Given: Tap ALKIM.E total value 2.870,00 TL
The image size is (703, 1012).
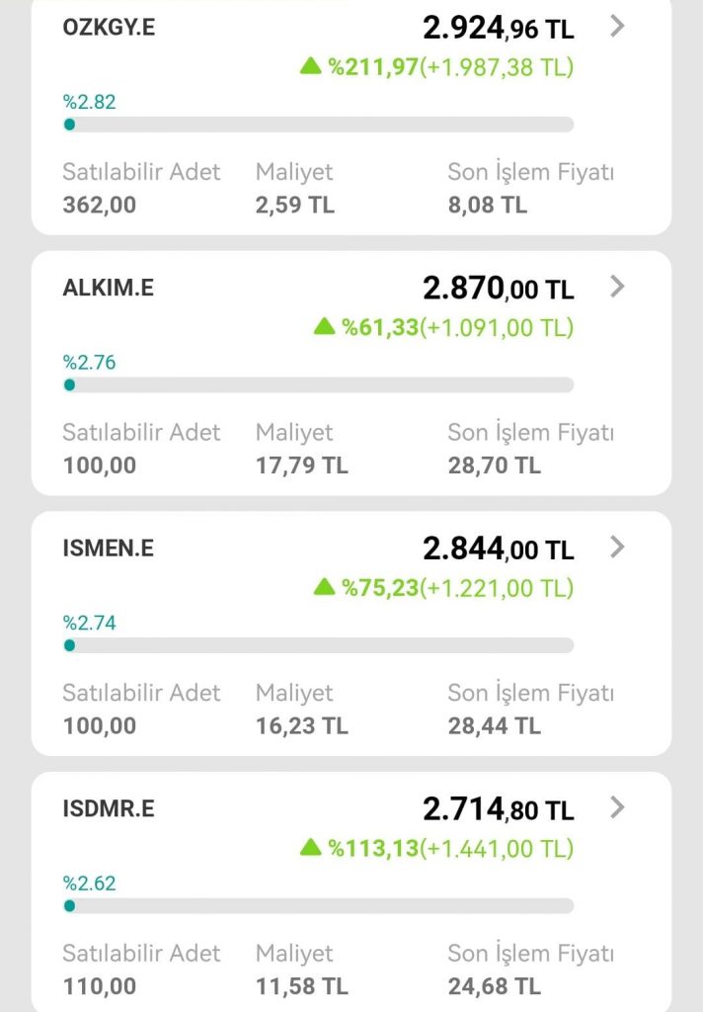Looking at the screenshot, I should (x=498, y=289).
